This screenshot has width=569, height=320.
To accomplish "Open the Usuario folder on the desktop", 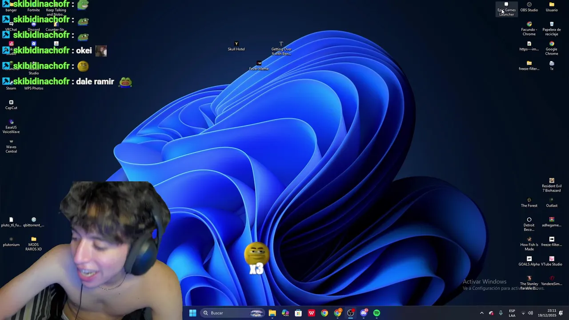I will point(552,7).
